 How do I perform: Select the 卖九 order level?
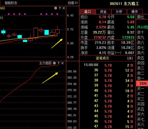click(x=140, y=37)
